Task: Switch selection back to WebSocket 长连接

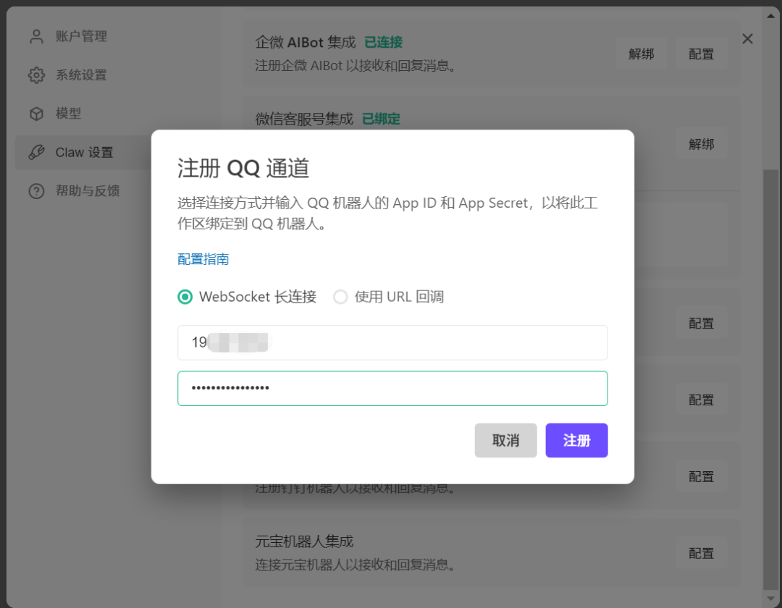Action: pyautogui.click(x=185, y=297)
